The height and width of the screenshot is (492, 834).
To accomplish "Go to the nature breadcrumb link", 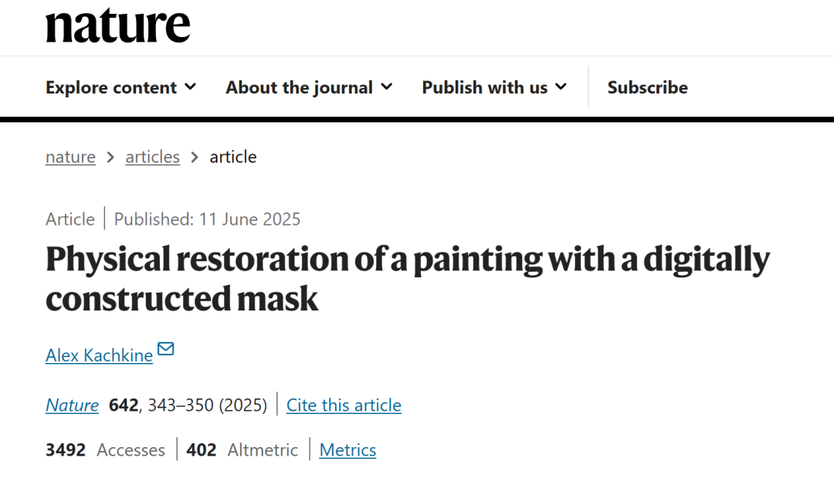I will [x=71, y=157].
